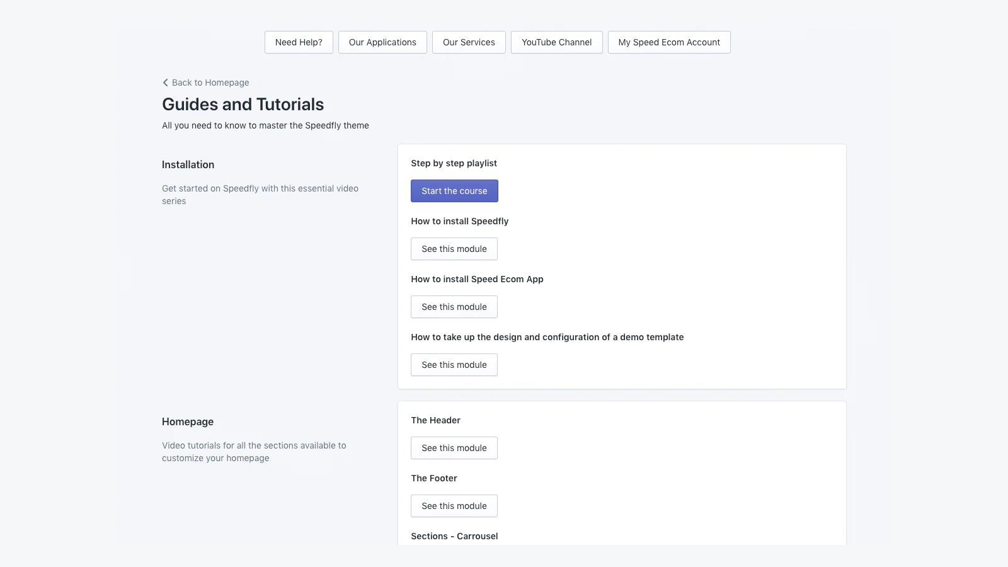This screenshot has width=1008, height=567.
Task: Click the Step by step playlist label
Action: pyautogui.click(x=454, y=163)
